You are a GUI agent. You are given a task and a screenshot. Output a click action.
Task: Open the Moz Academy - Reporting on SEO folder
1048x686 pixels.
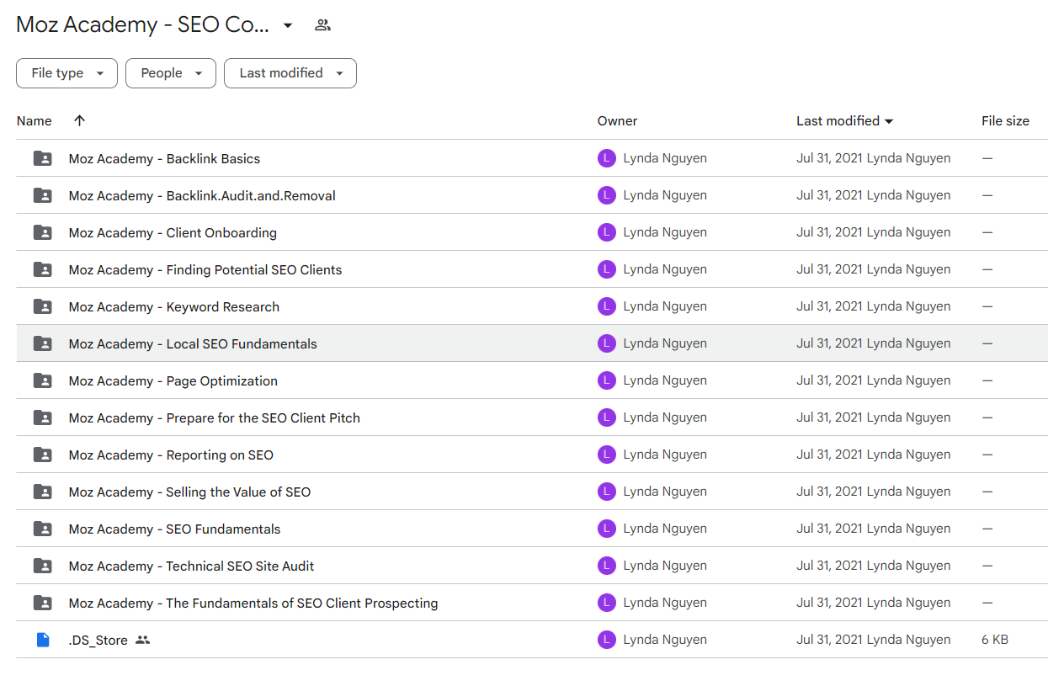171,455
